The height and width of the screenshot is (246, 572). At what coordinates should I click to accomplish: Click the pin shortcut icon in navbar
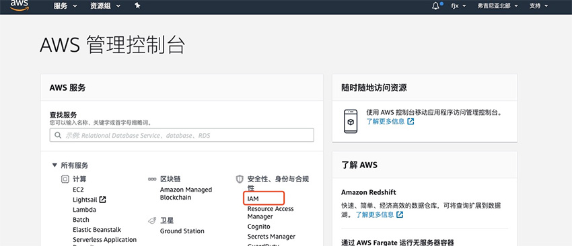(x=137, y=5)
